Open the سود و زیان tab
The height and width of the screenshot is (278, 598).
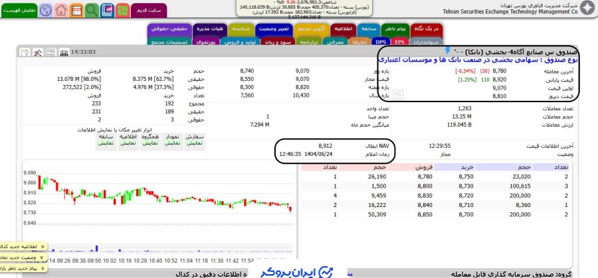278,42
